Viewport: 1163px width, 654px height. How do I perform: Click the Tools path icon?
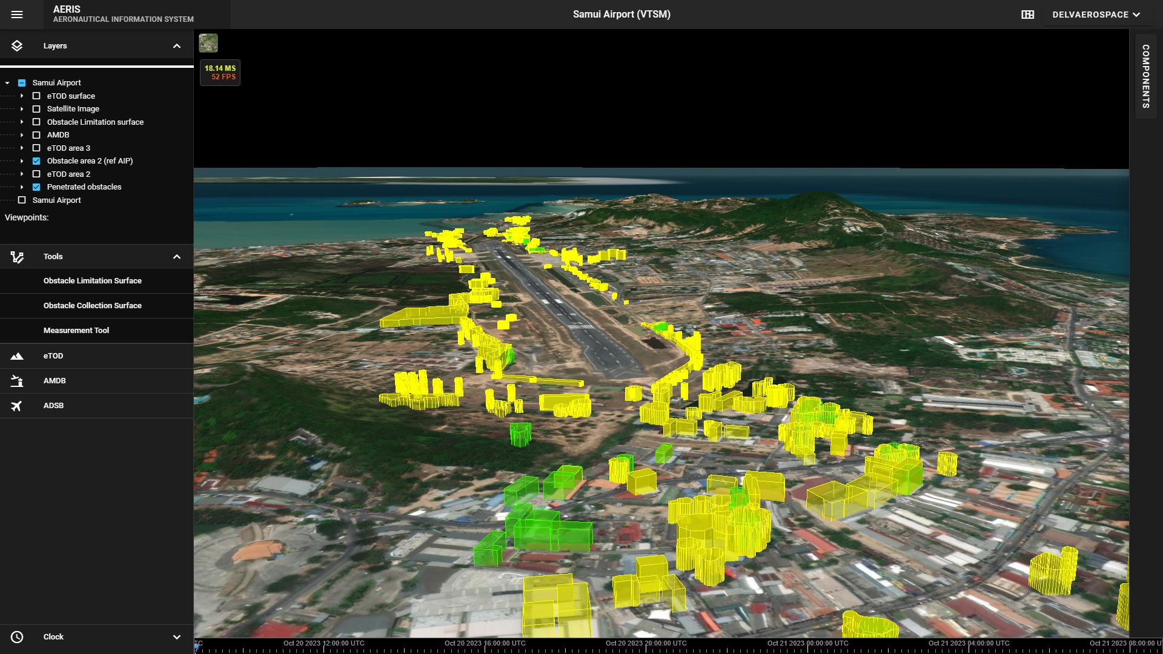pos(17,257)
